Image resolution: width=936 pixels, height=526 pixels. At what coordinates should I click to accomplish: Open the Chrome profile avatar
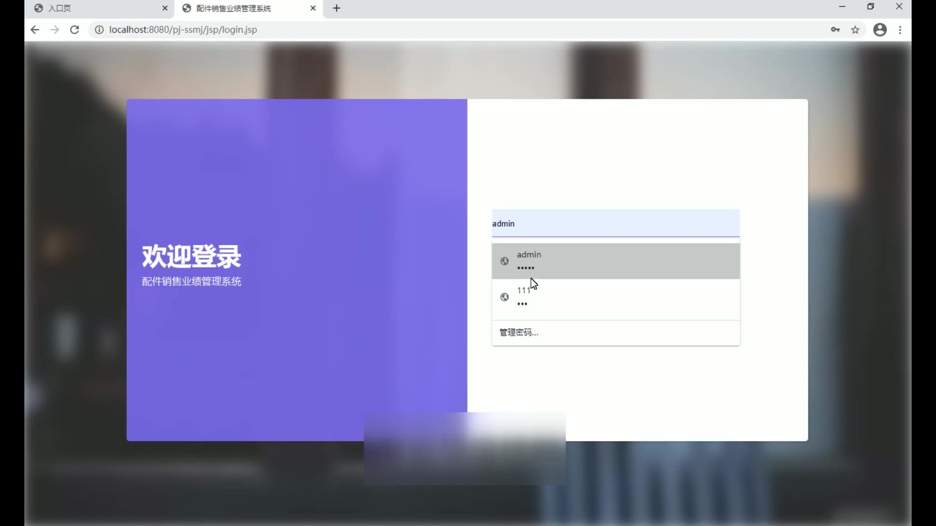coord(879,30)
